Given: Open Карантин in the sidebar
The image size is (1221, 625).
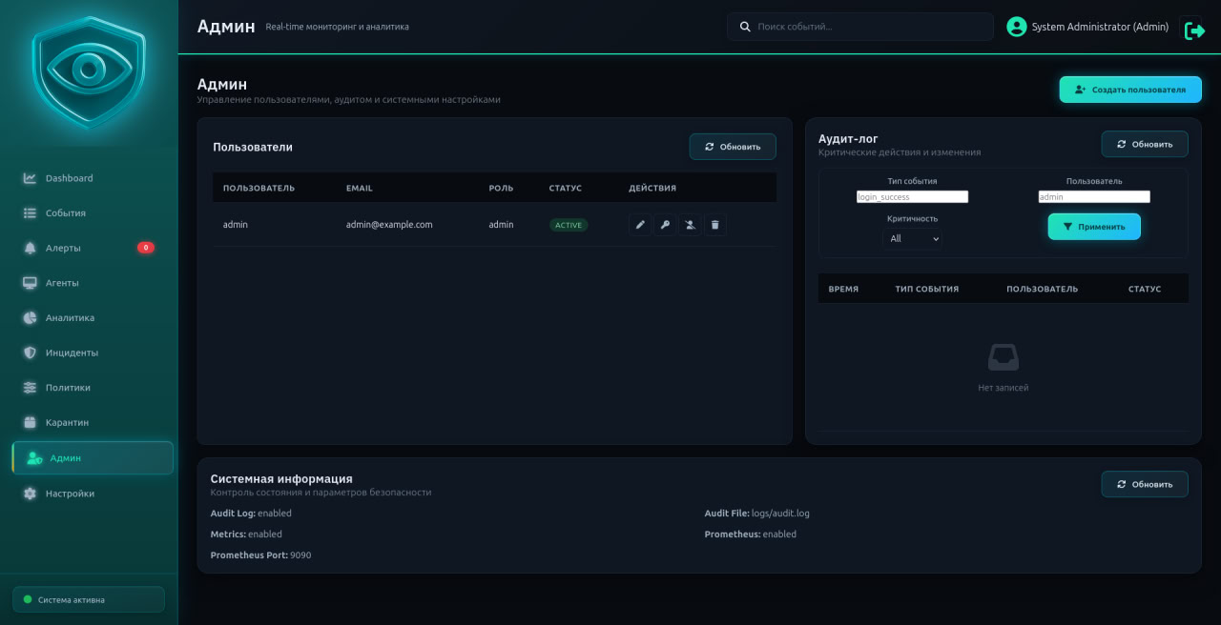Looking at the screenshot, I should tap(93, 422).
